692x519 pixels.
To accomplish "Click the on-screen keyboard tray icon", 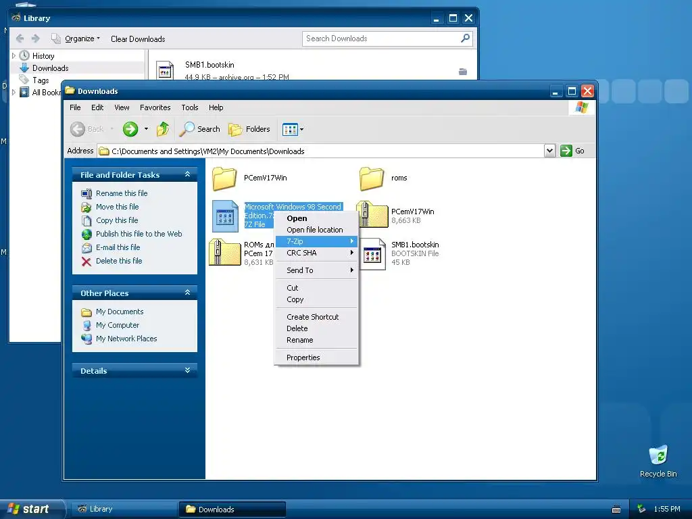I will (616, 510).
